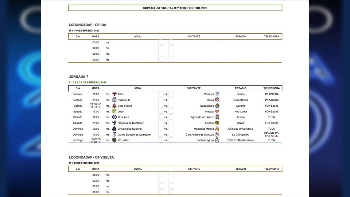Select the TELEVISORA column header
Screen dimensions: 350x197
click(x=271, y=88)
